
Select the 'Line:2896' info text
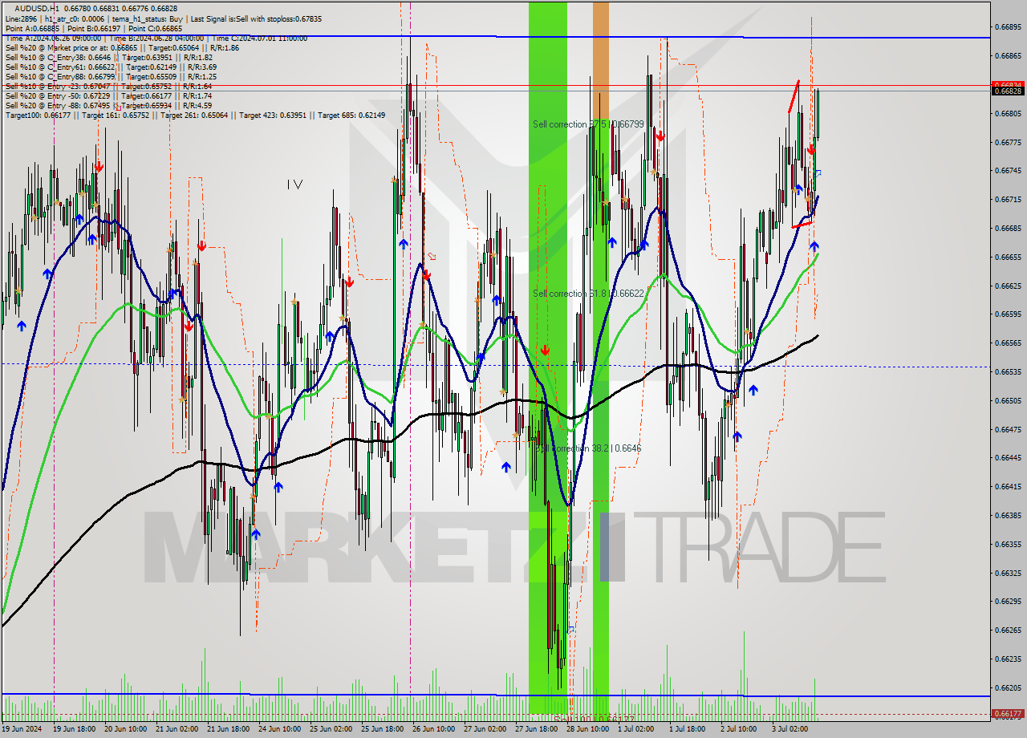pos(22,18)
